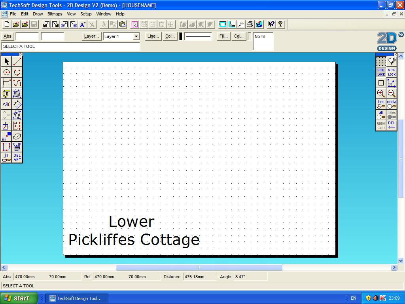Toggle grid dots visibility
This screenshot has height=304, width=405.
click(x=381, y=61)
